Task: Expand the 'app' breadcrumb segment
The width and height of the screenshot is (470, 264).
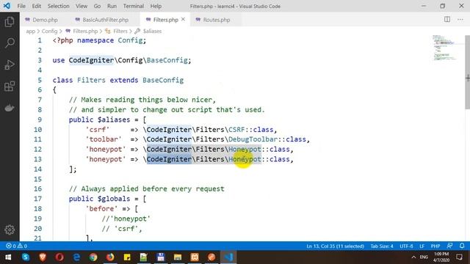Action: click(x=31, y=31)
